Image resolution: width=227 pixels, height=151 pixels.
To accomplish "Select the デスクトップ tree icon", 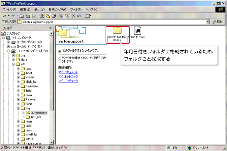I will click(x=4, y=33).
